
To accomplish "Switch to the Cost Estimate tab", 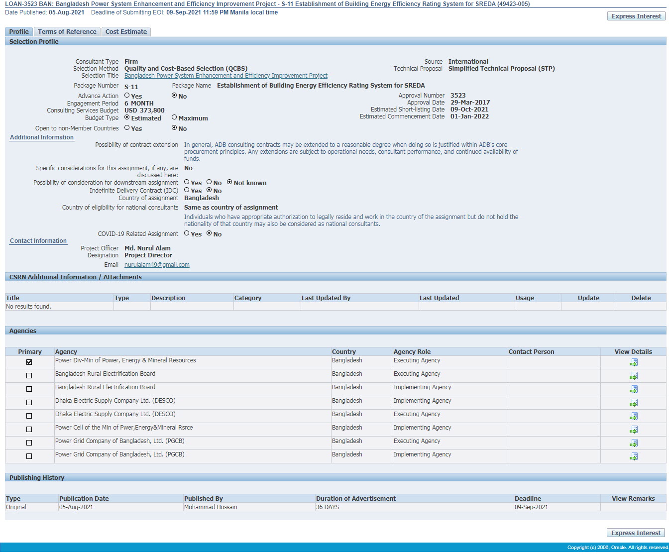I will [x=126, y=31].
